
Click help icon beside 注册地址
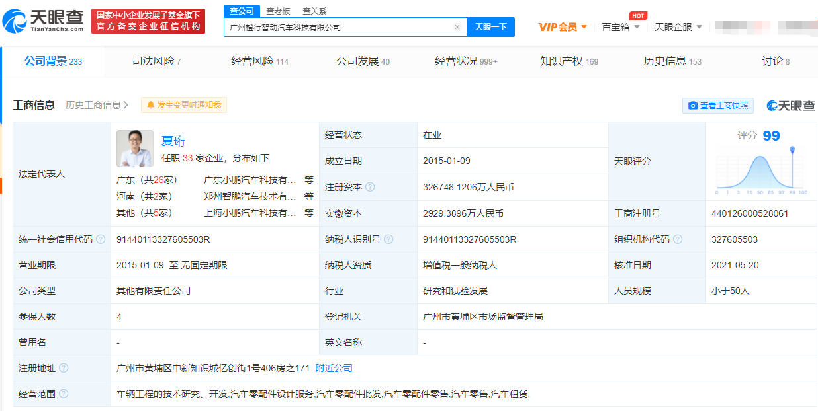point(64,368)
